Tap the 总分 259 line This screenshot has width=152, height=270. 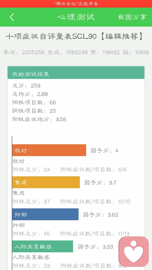26,85
